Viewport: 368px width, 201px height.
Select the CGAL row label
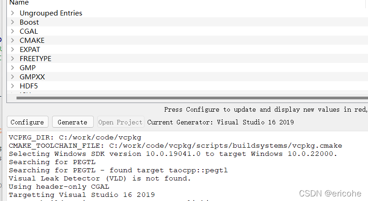[29, 31]
